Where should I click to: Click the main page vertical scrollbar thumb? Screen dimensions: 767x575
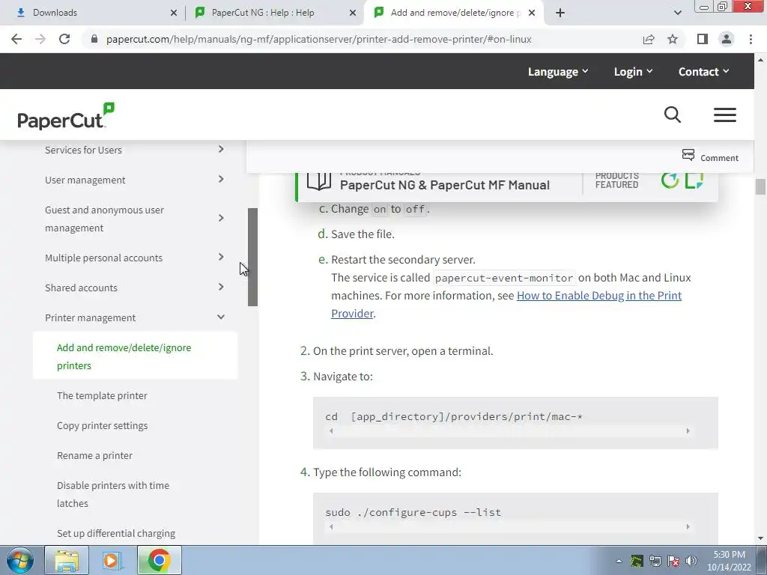click(x=760, y=186)
